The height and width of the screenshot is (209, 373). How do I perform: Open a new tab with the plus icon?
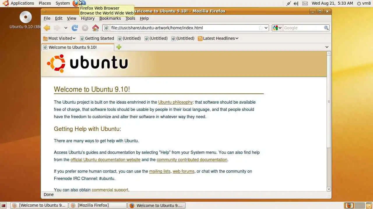coord(119,47)
